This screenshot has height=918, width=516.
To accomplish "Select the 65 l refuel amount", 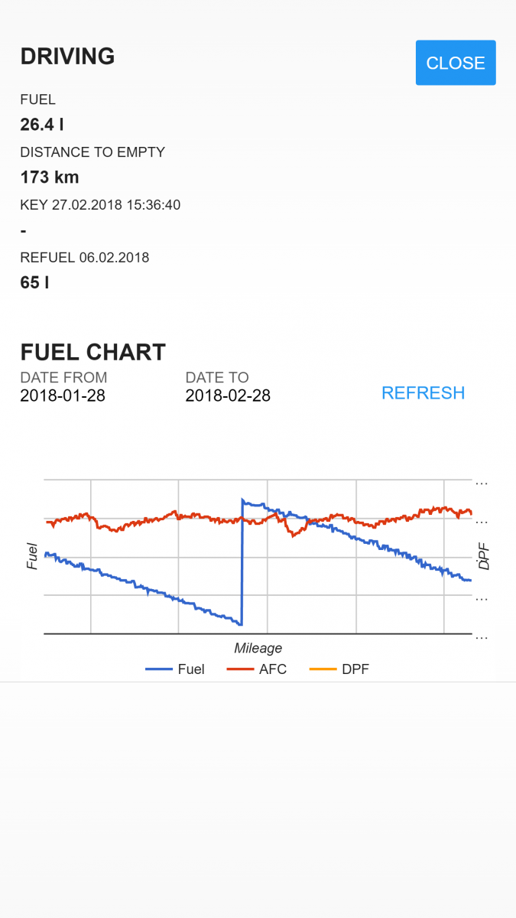I will pos(34,282).
